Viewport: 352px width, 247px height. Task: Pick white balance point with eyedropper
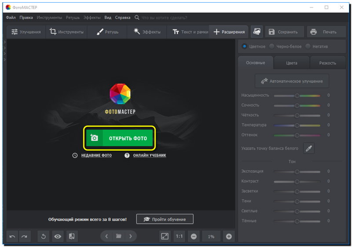pyautogui.click(x=309, y=148)
